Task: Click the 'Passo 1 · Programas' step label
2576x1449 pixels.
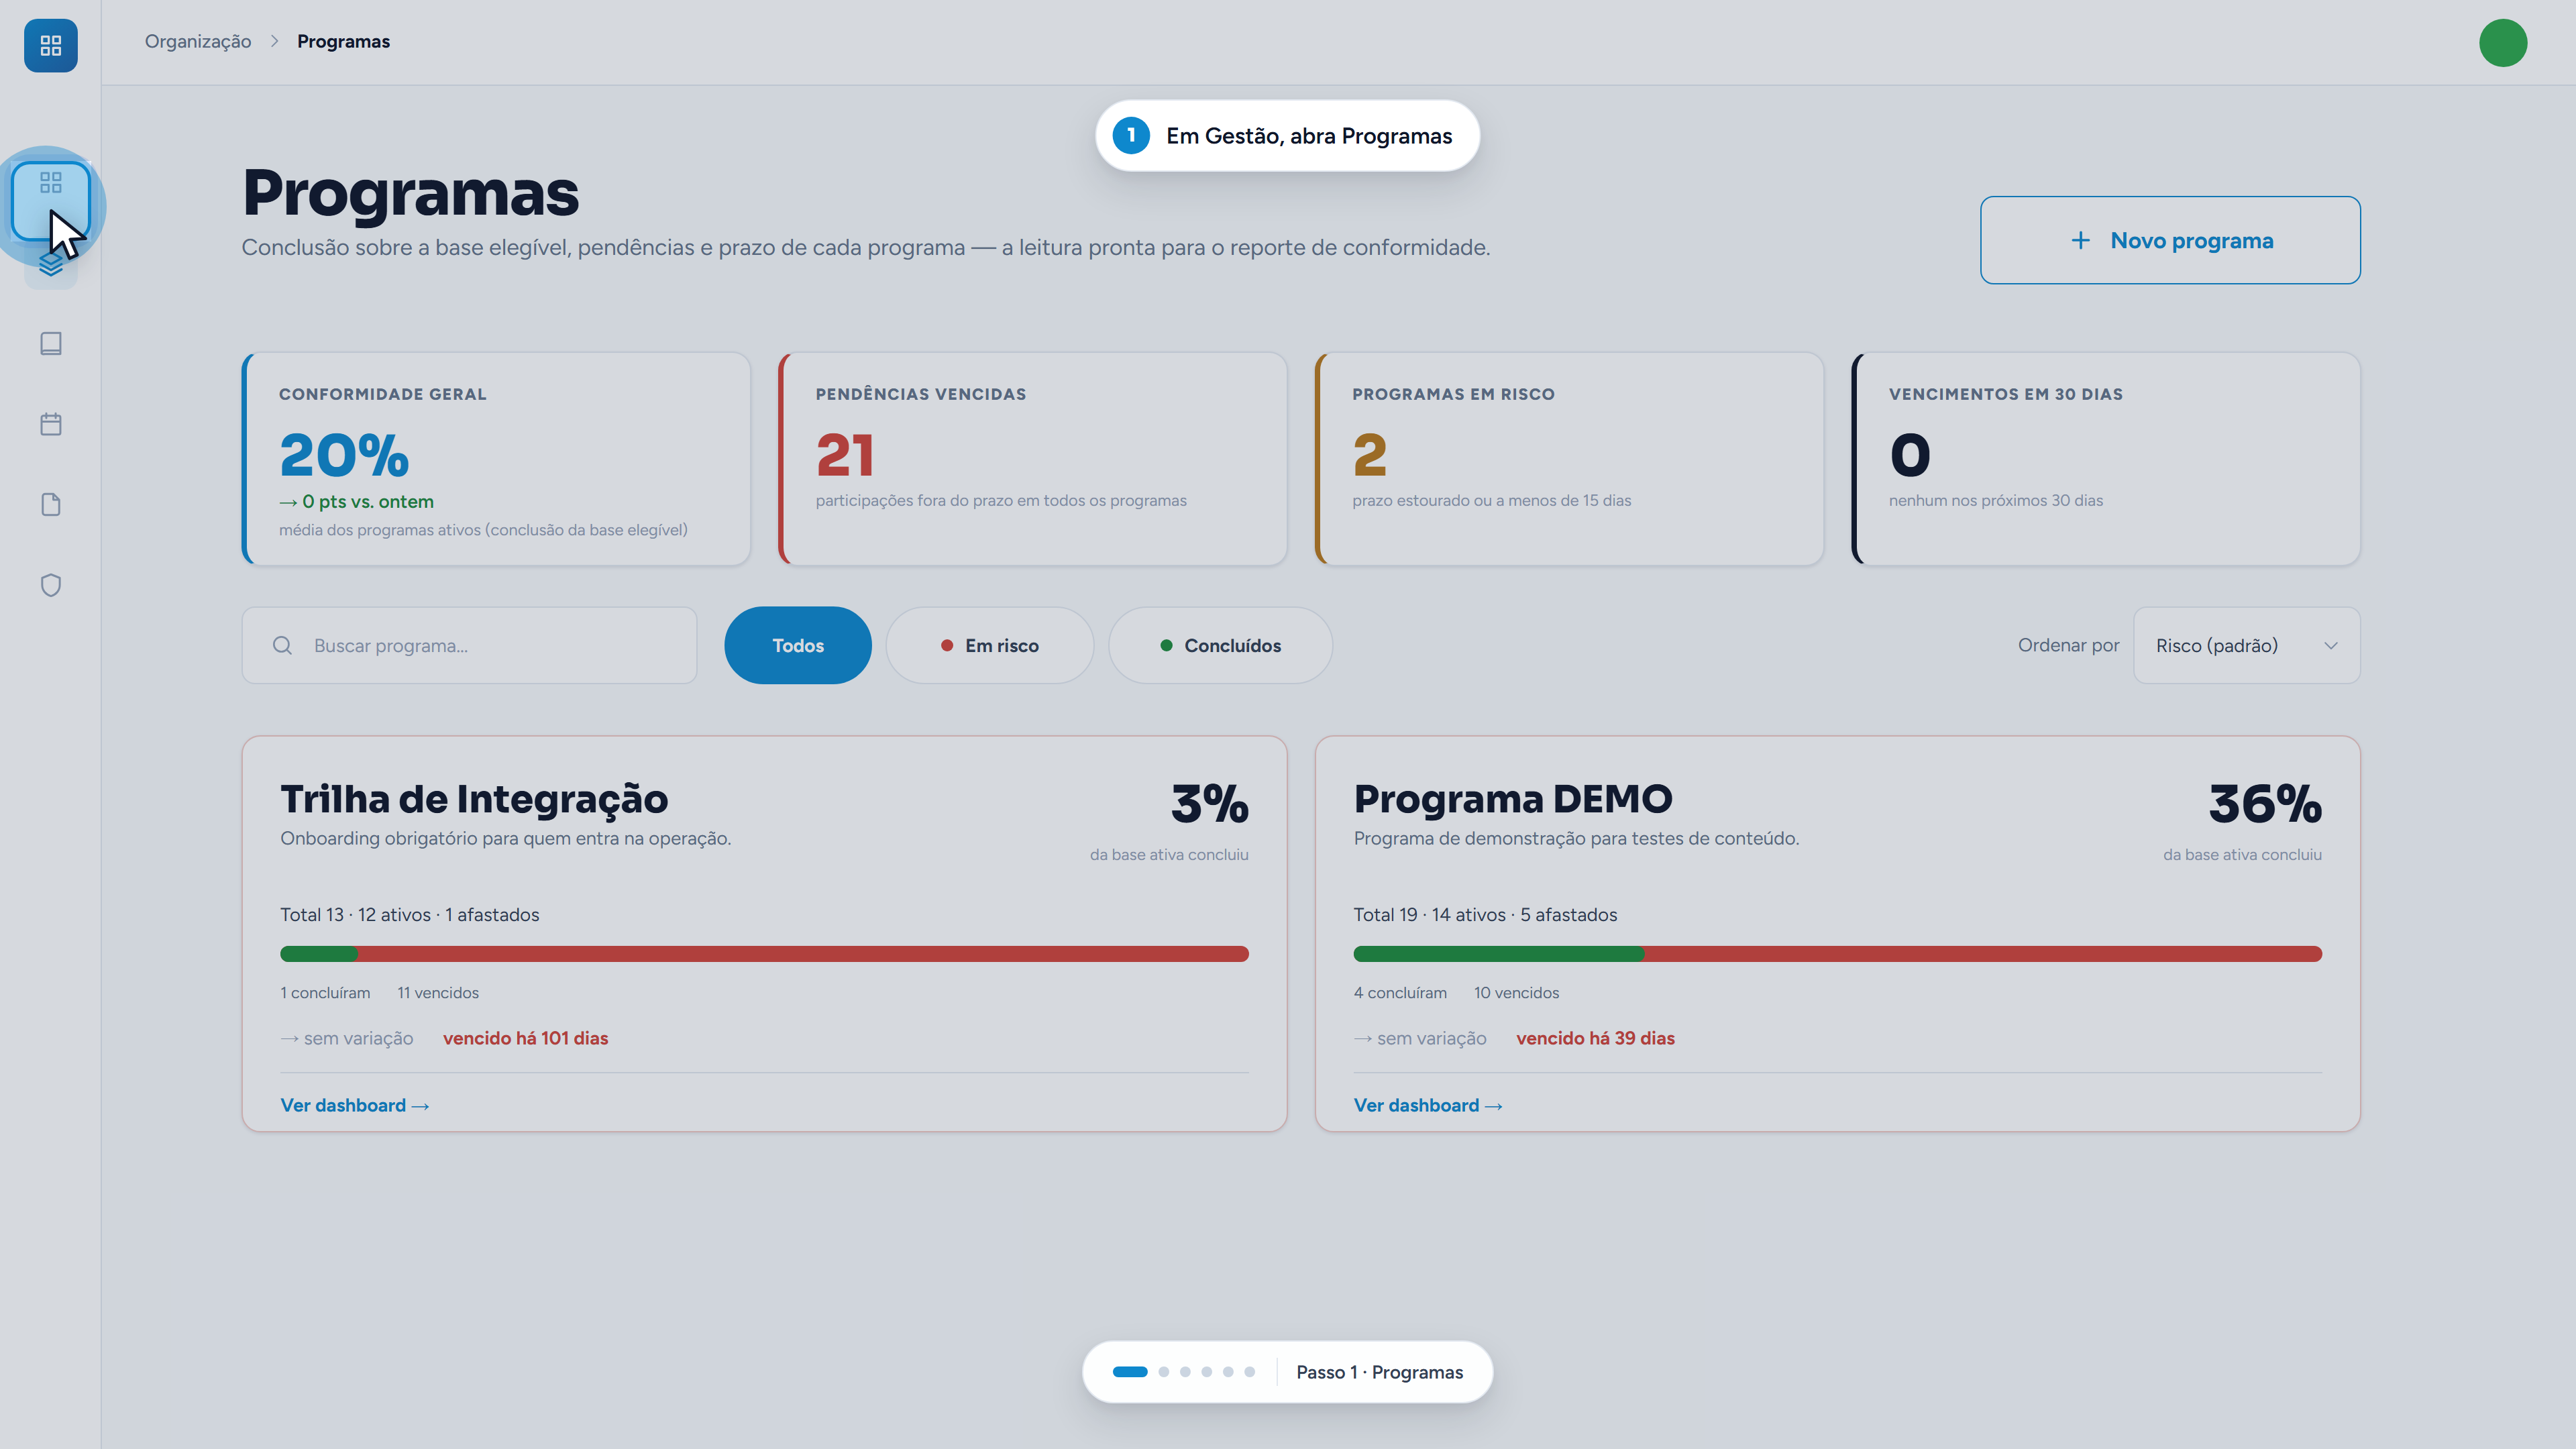Action: coord(1379,1372)
